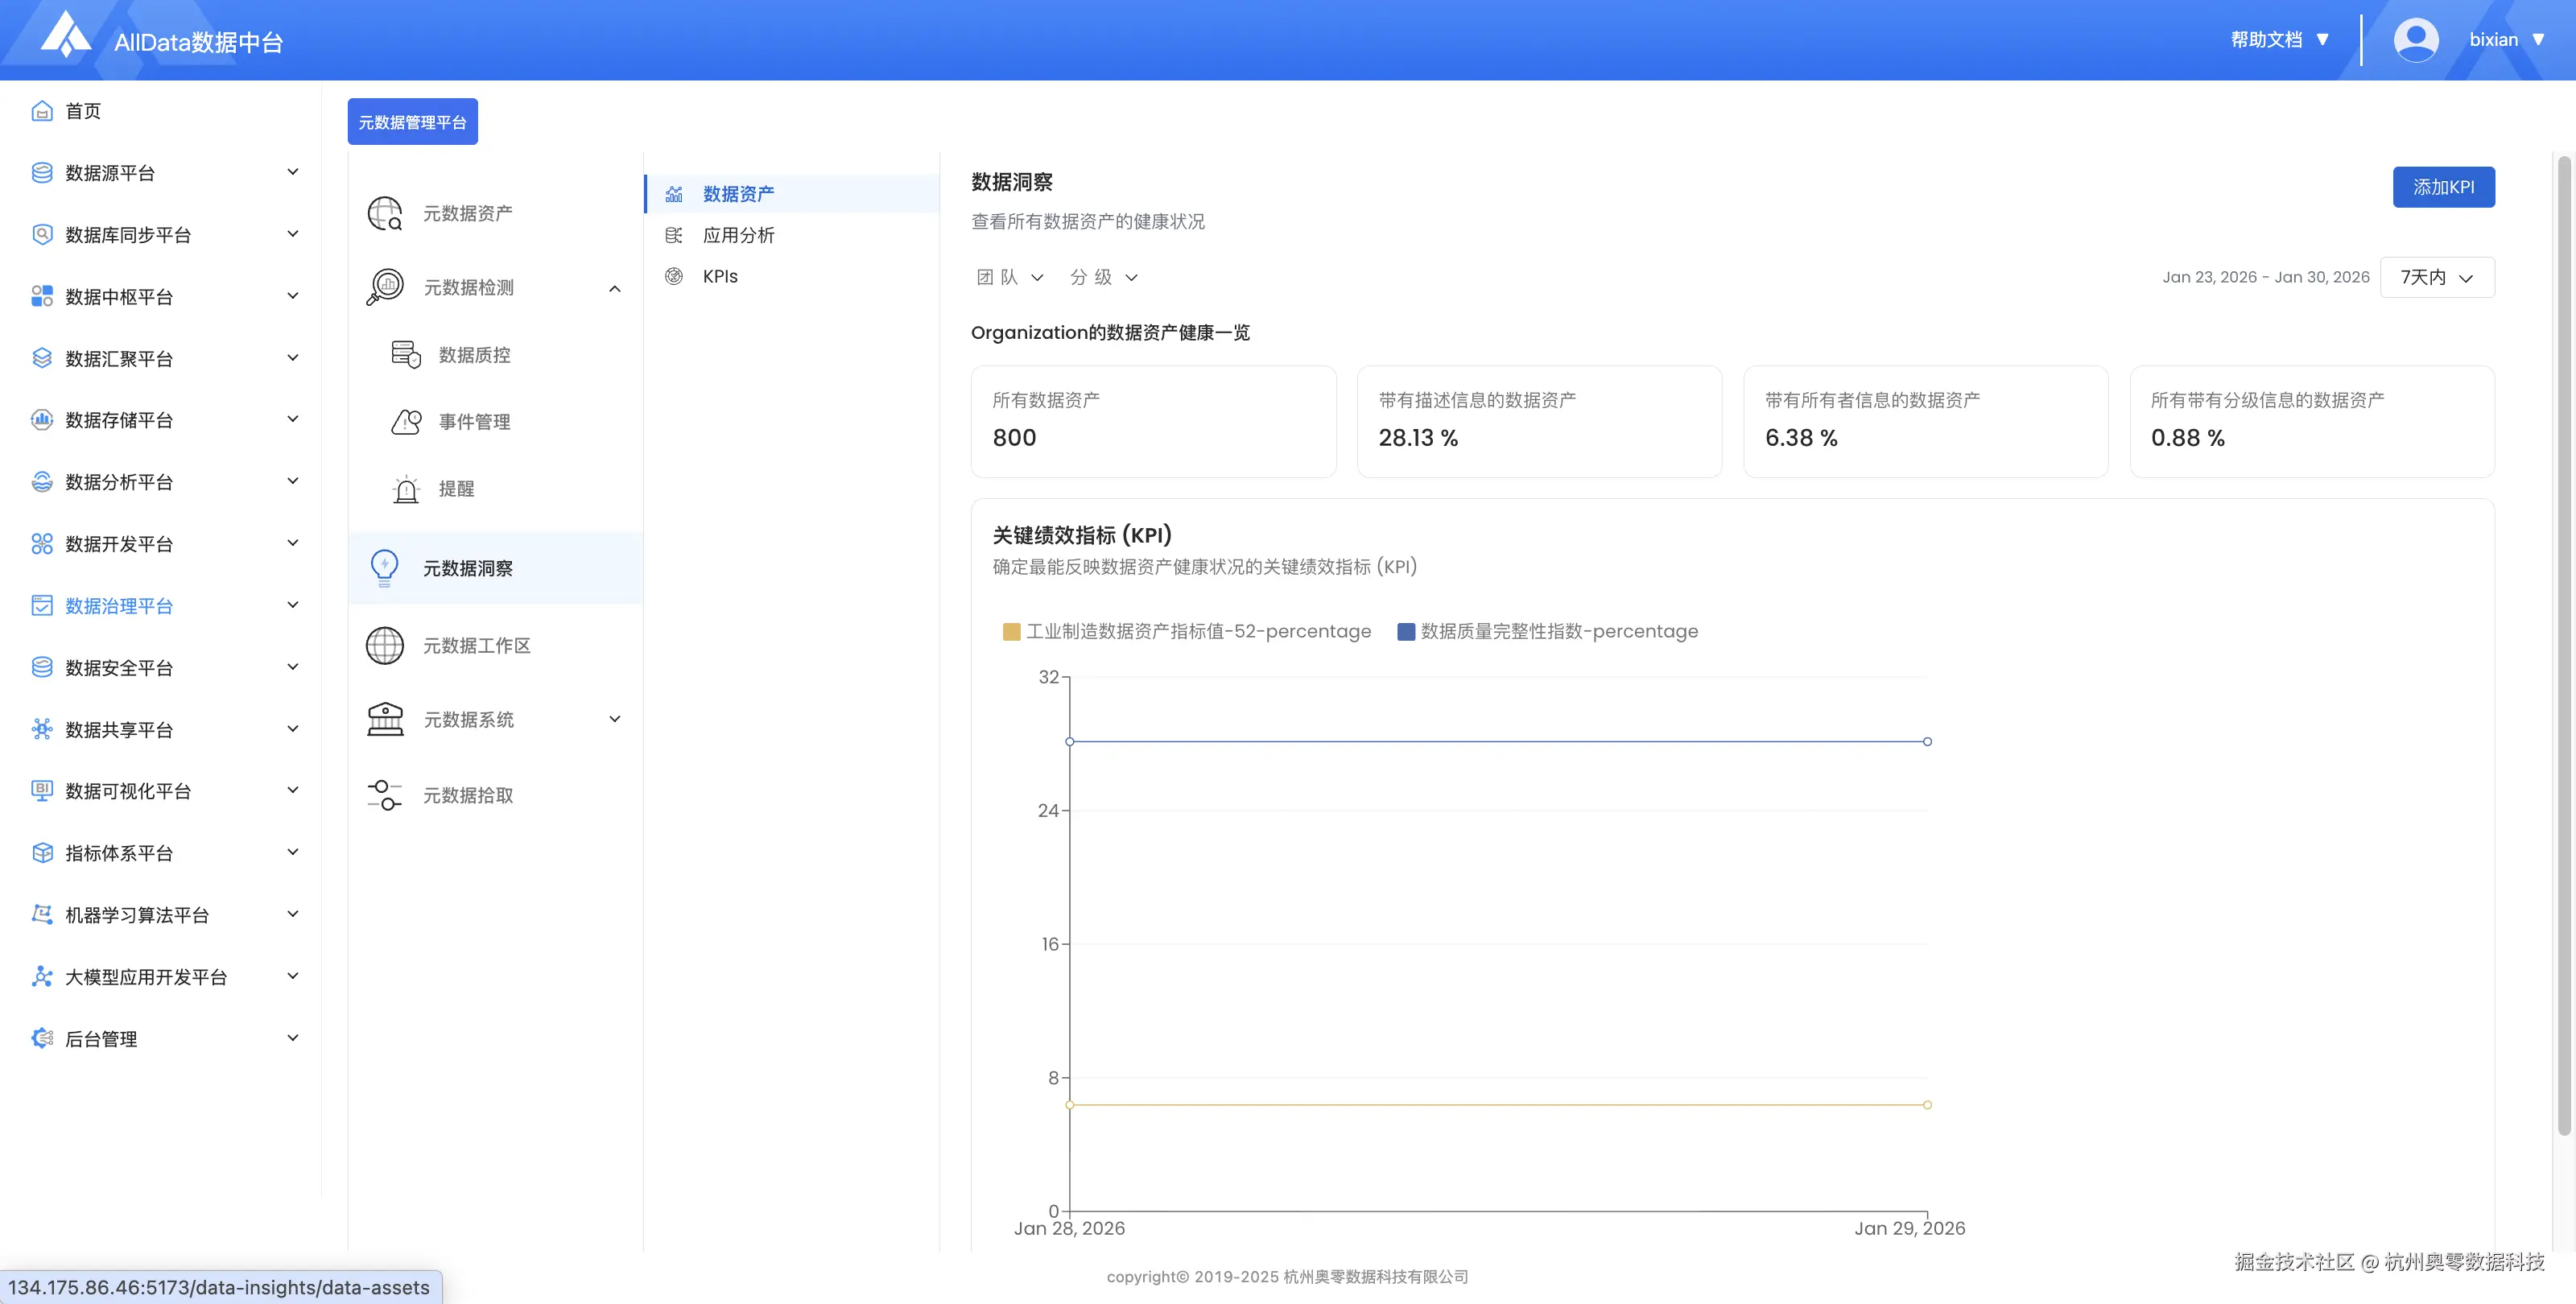Click the 元数据资产 globe search icon
2576x1304 pixels.
pos(385,213)
